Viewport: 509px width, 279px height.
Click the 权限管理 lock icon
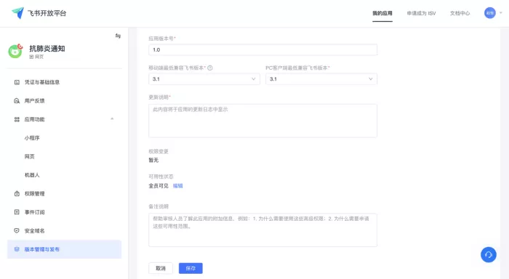(x=17, y=194)
